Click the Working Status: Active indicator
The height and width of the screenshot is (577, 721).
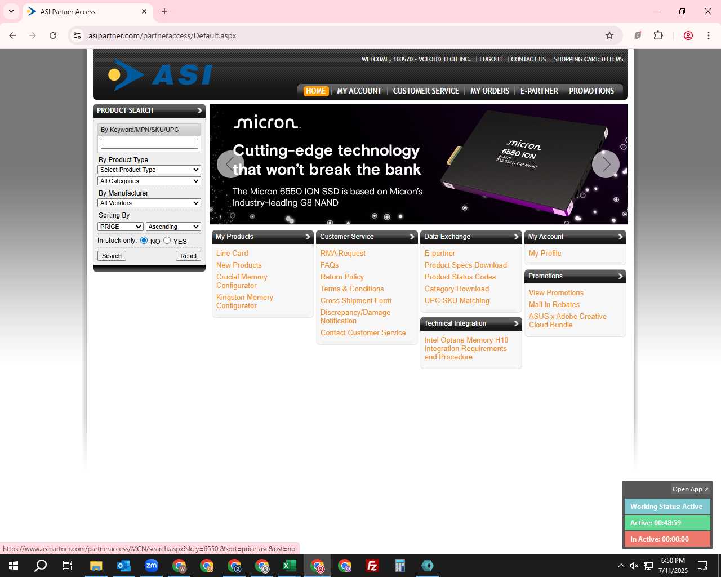[667, 507]
